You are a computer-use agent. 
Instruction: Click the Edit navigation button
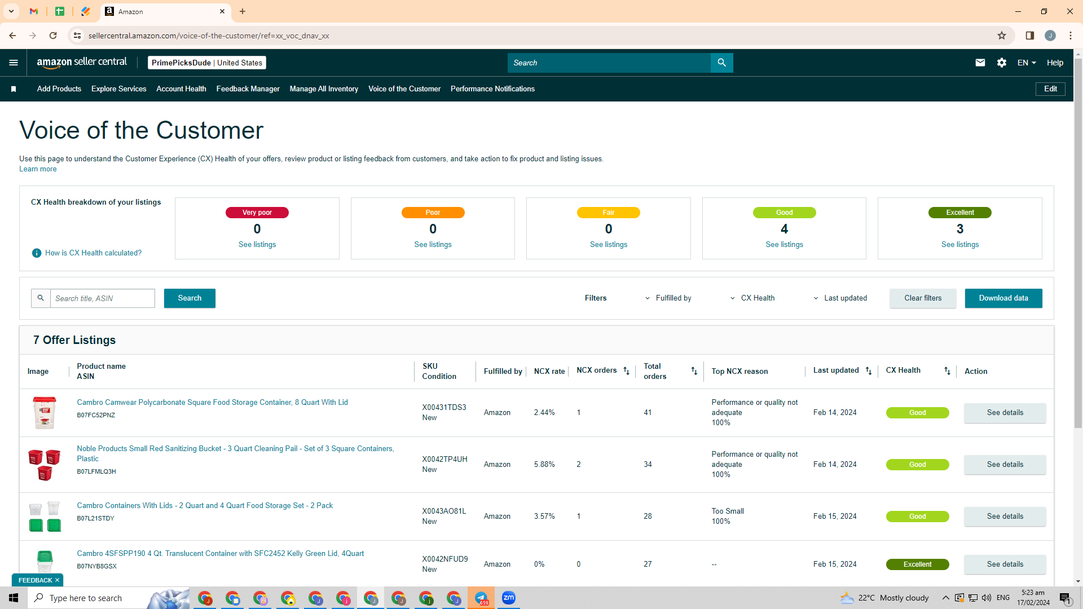pyautogui.click(x=1050, y=89)
